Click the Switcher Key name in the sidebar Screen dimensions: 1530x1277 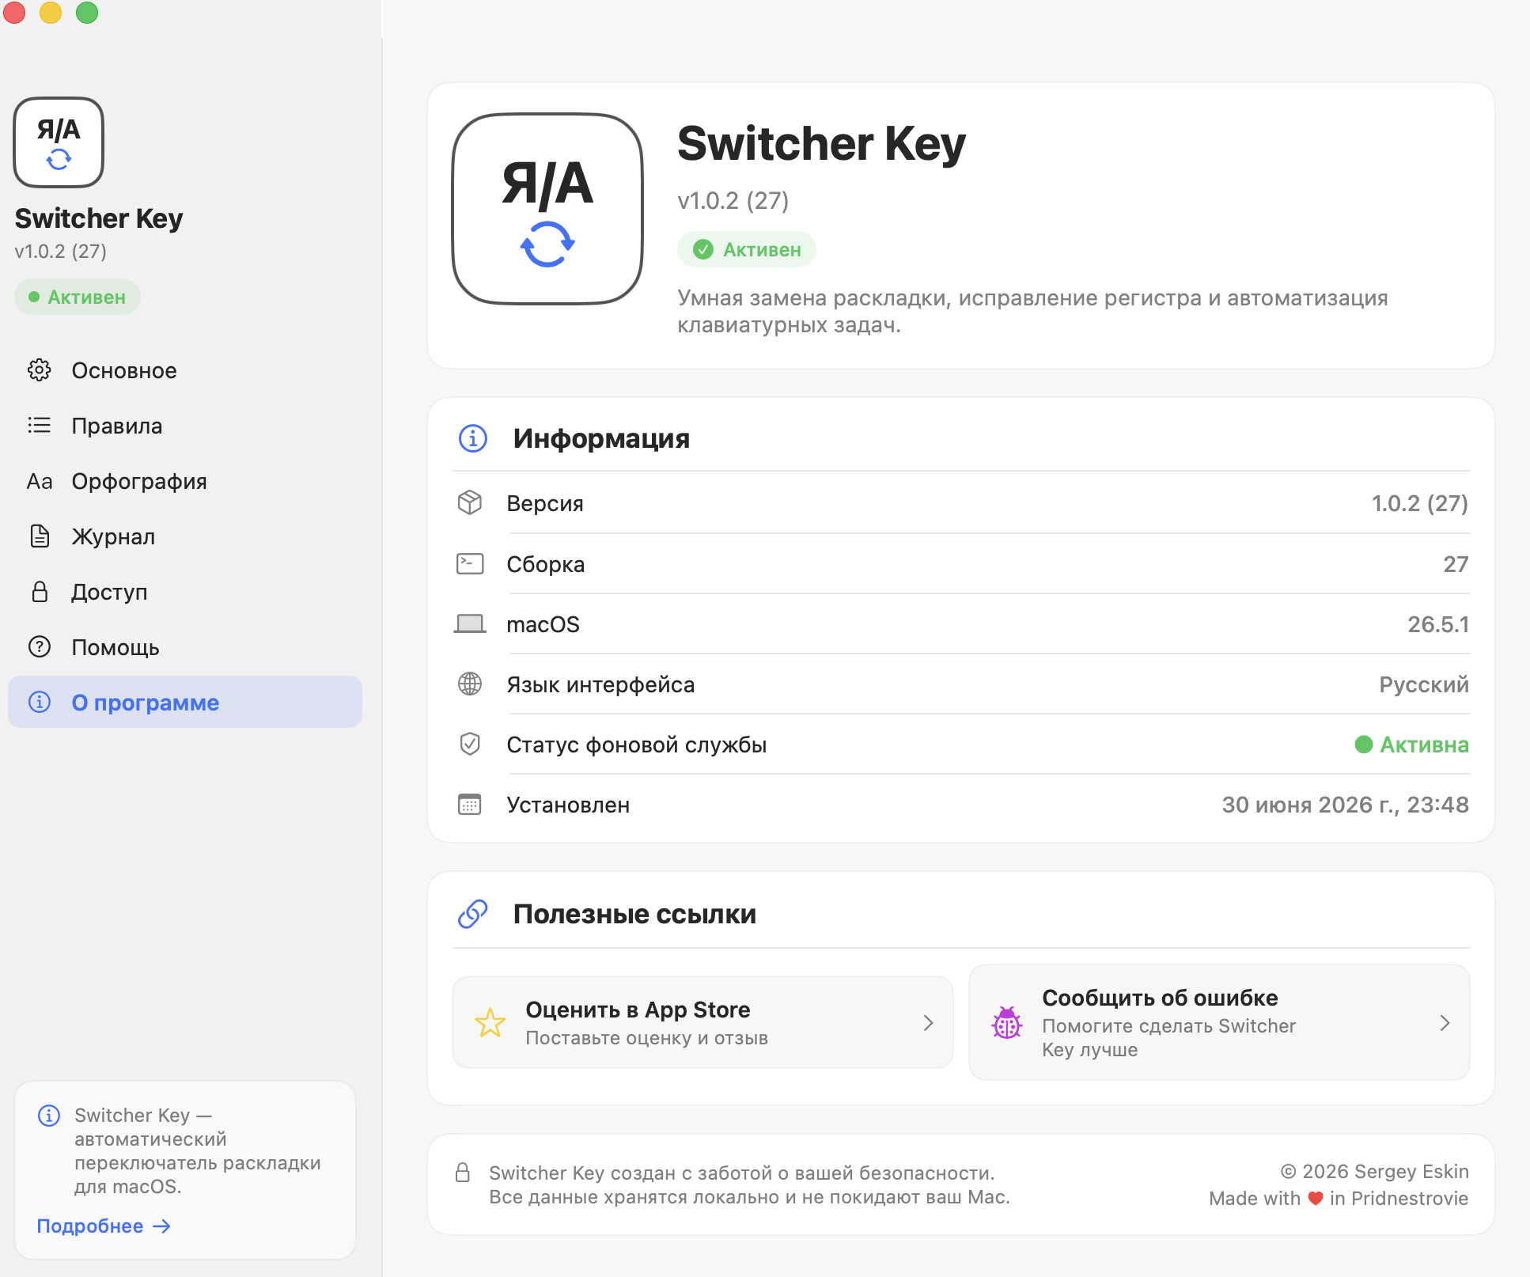click(x=99, y=218)
